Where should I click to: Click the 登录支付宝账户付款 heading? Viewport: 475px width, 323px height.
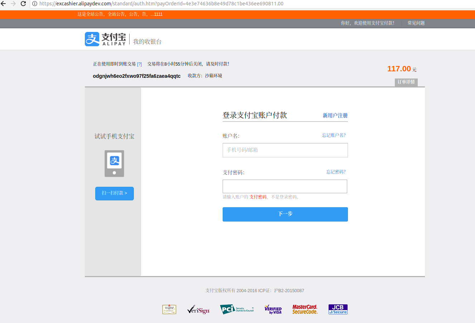(x=255, y=115)
